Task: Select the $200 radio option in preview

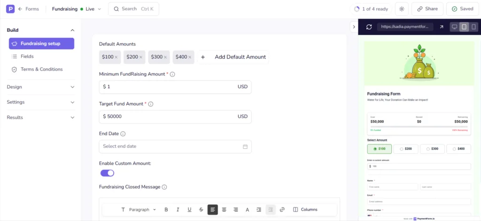Action: (x=406, y=149)
